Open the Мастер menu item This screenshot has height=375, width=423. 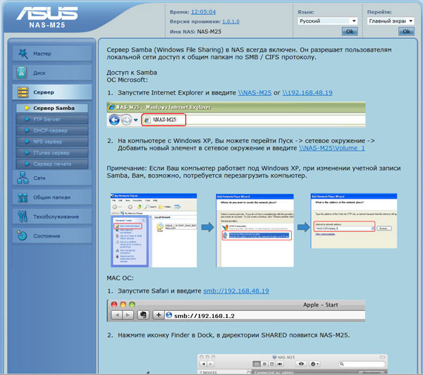[x=52, y=54]
